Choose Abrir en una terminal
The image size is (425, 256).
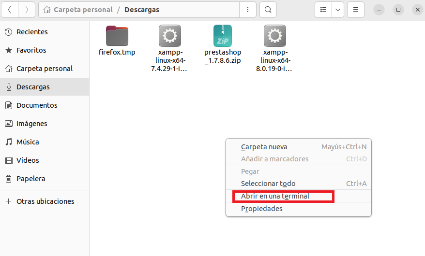[275, 196]
